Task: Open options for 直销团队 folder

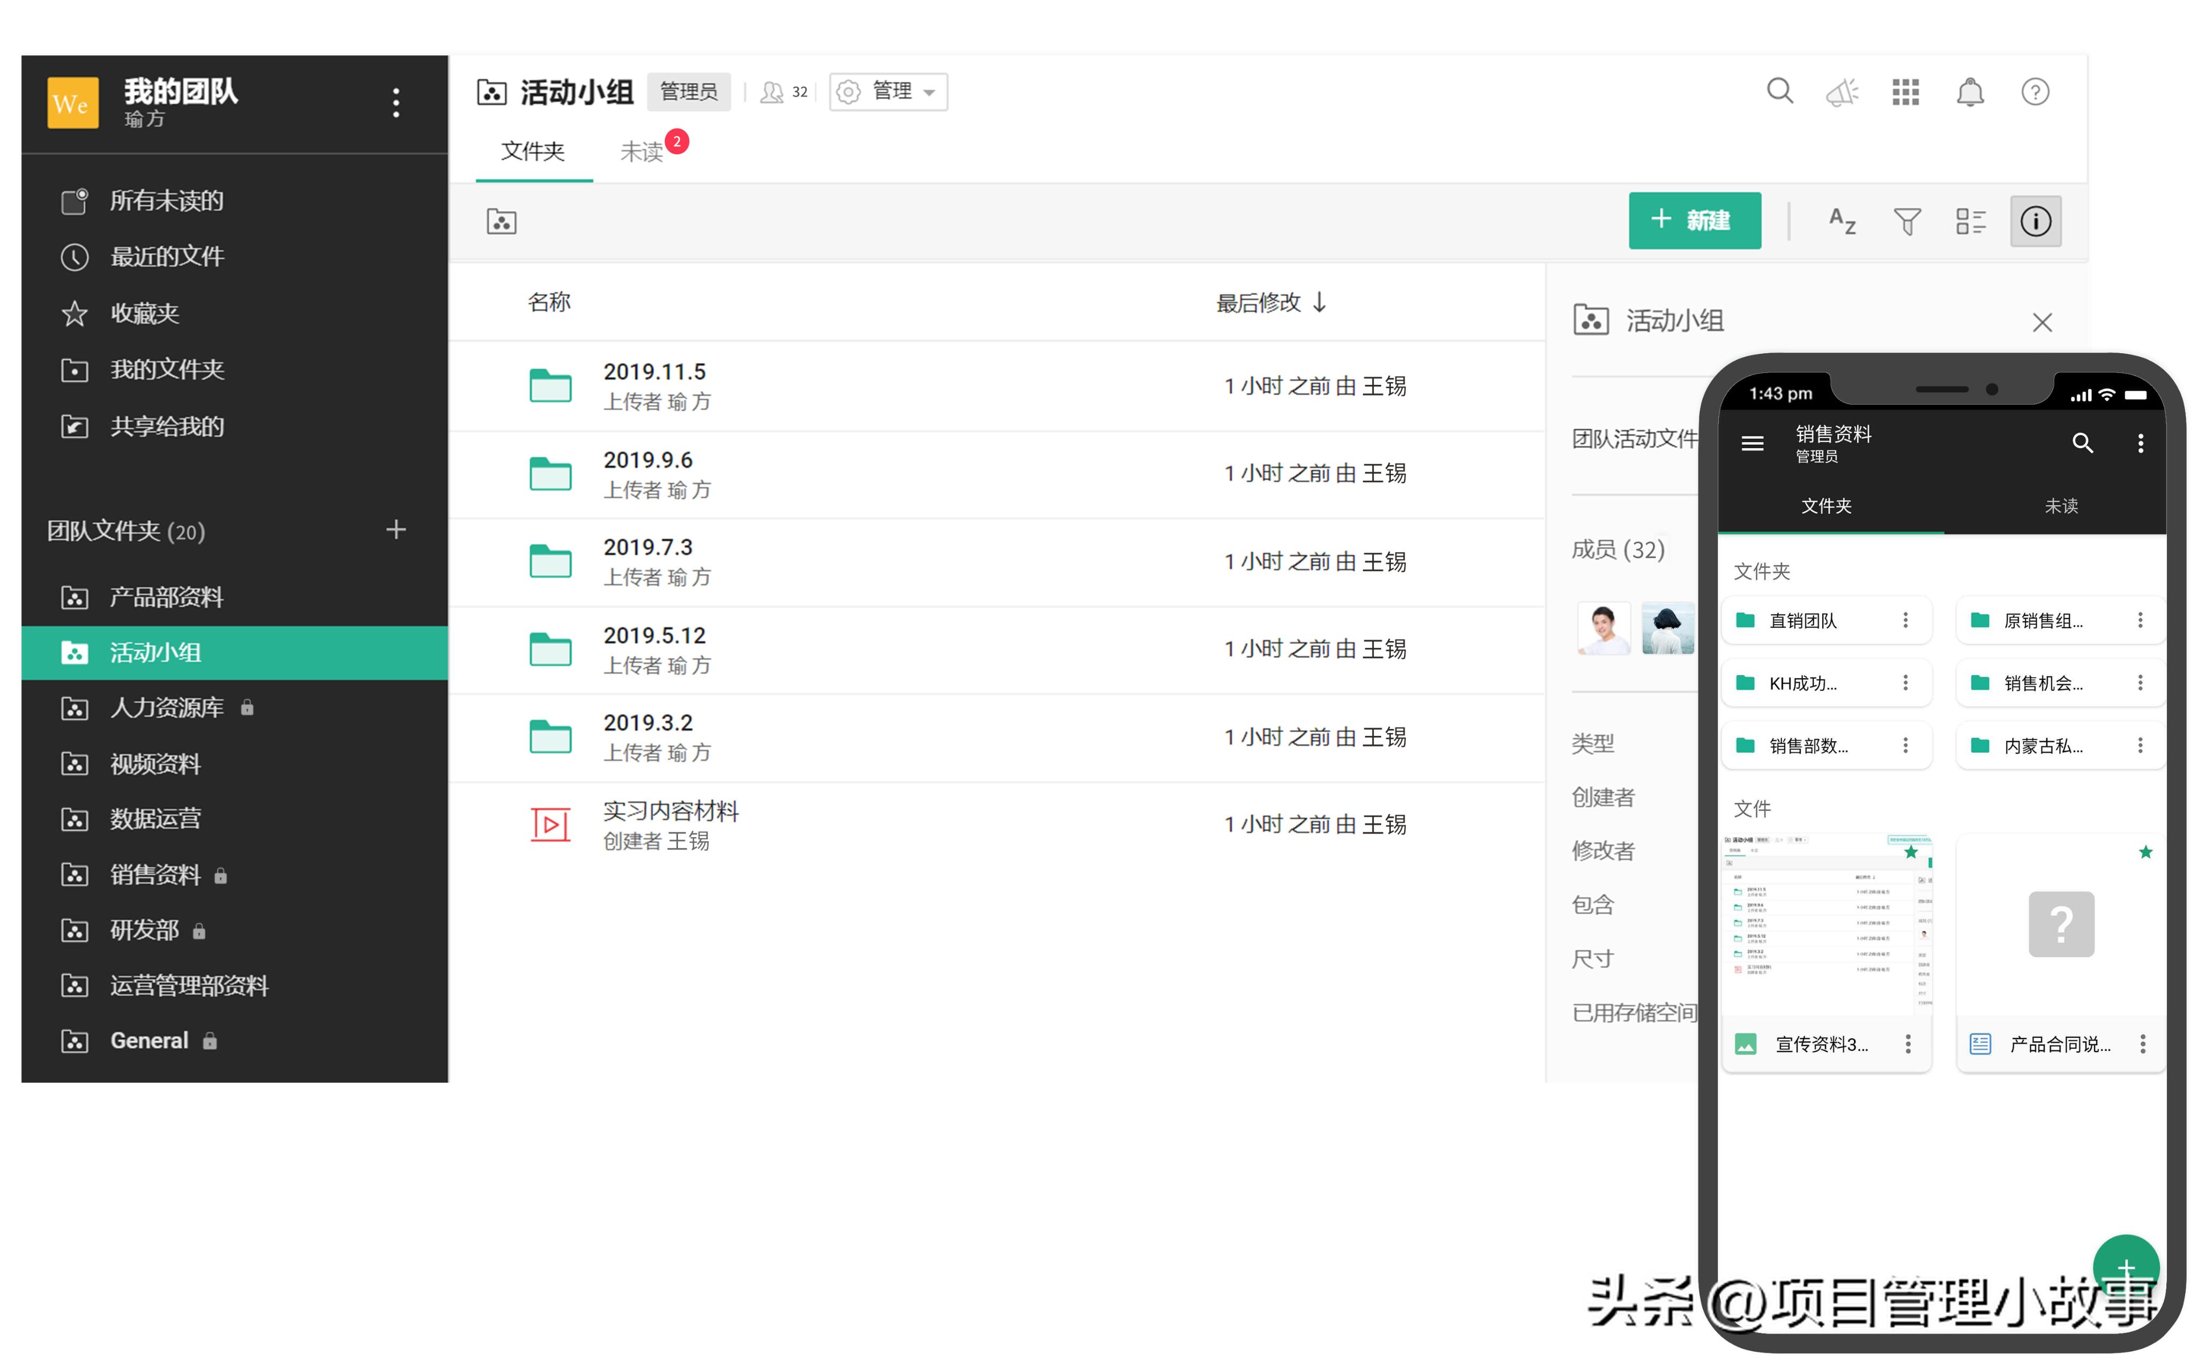Action: 1905,621
